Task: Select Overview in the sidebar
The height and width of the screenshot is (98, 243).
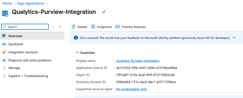Action: pyautogui.click(x=32, y=36)
